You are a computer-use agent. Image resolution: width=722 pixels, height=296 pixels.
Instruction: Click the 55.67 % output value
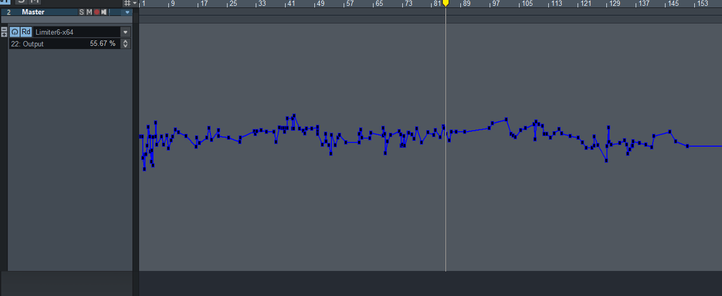click(x=102, y=44)
